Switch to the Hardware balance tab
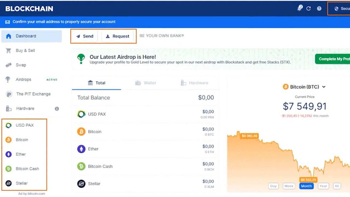The height and width of the screenshot is (197, 350). pyautogui.click(x=194, y=83)
